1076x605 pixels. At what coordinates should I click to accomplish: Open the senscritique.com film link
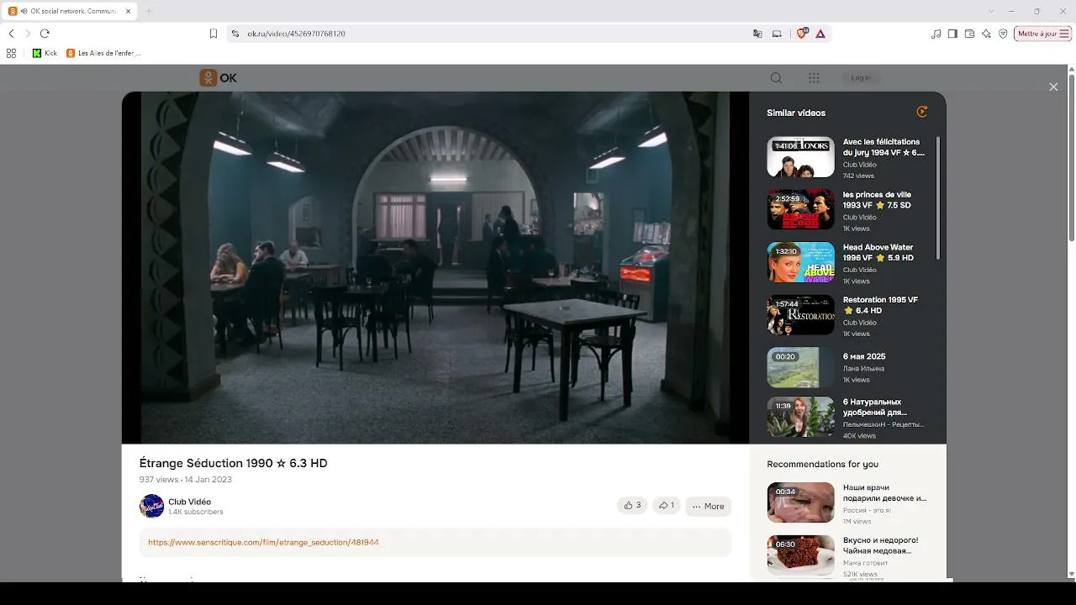click(263, 543)
